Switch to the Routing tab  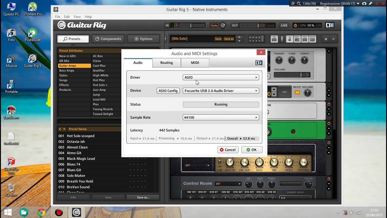tap(167, 63)
